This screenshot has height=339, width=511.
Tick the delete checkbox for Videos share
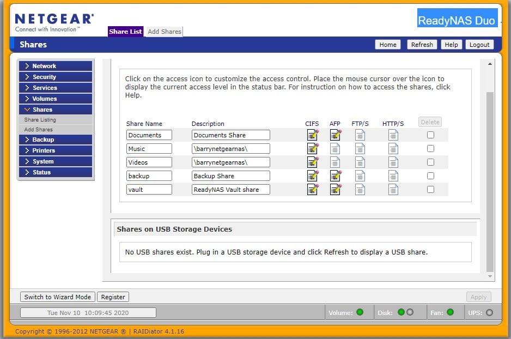pyautogui.click(x=430, y=162)
